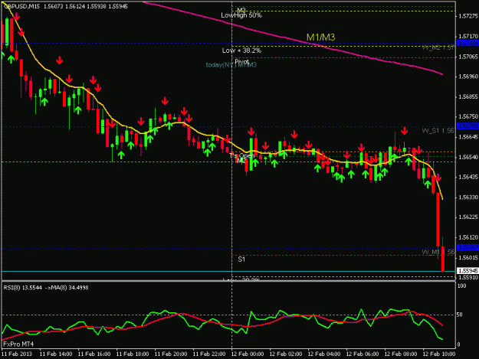
Task: Click '12 Feb 10:00' on the time axis
Action: pos(438,354)
